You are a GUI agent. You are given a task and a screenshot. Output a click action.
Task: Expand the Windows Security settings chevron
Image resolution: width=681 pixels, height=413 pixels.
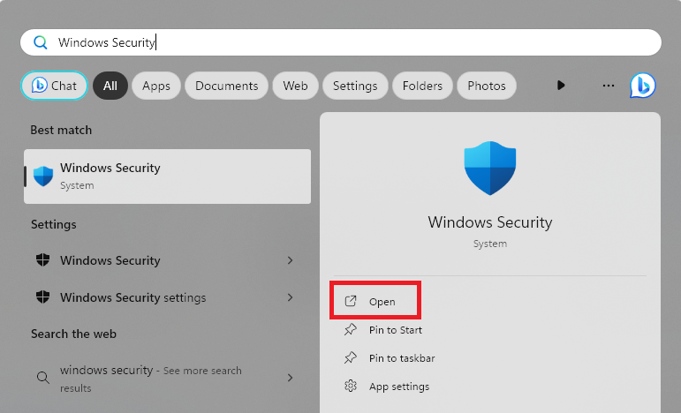point(291,297)
